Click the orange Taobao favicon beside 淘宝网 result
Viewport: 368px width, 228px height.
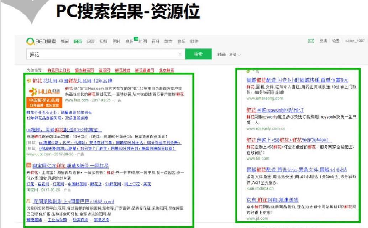click(x=29, y=165)
